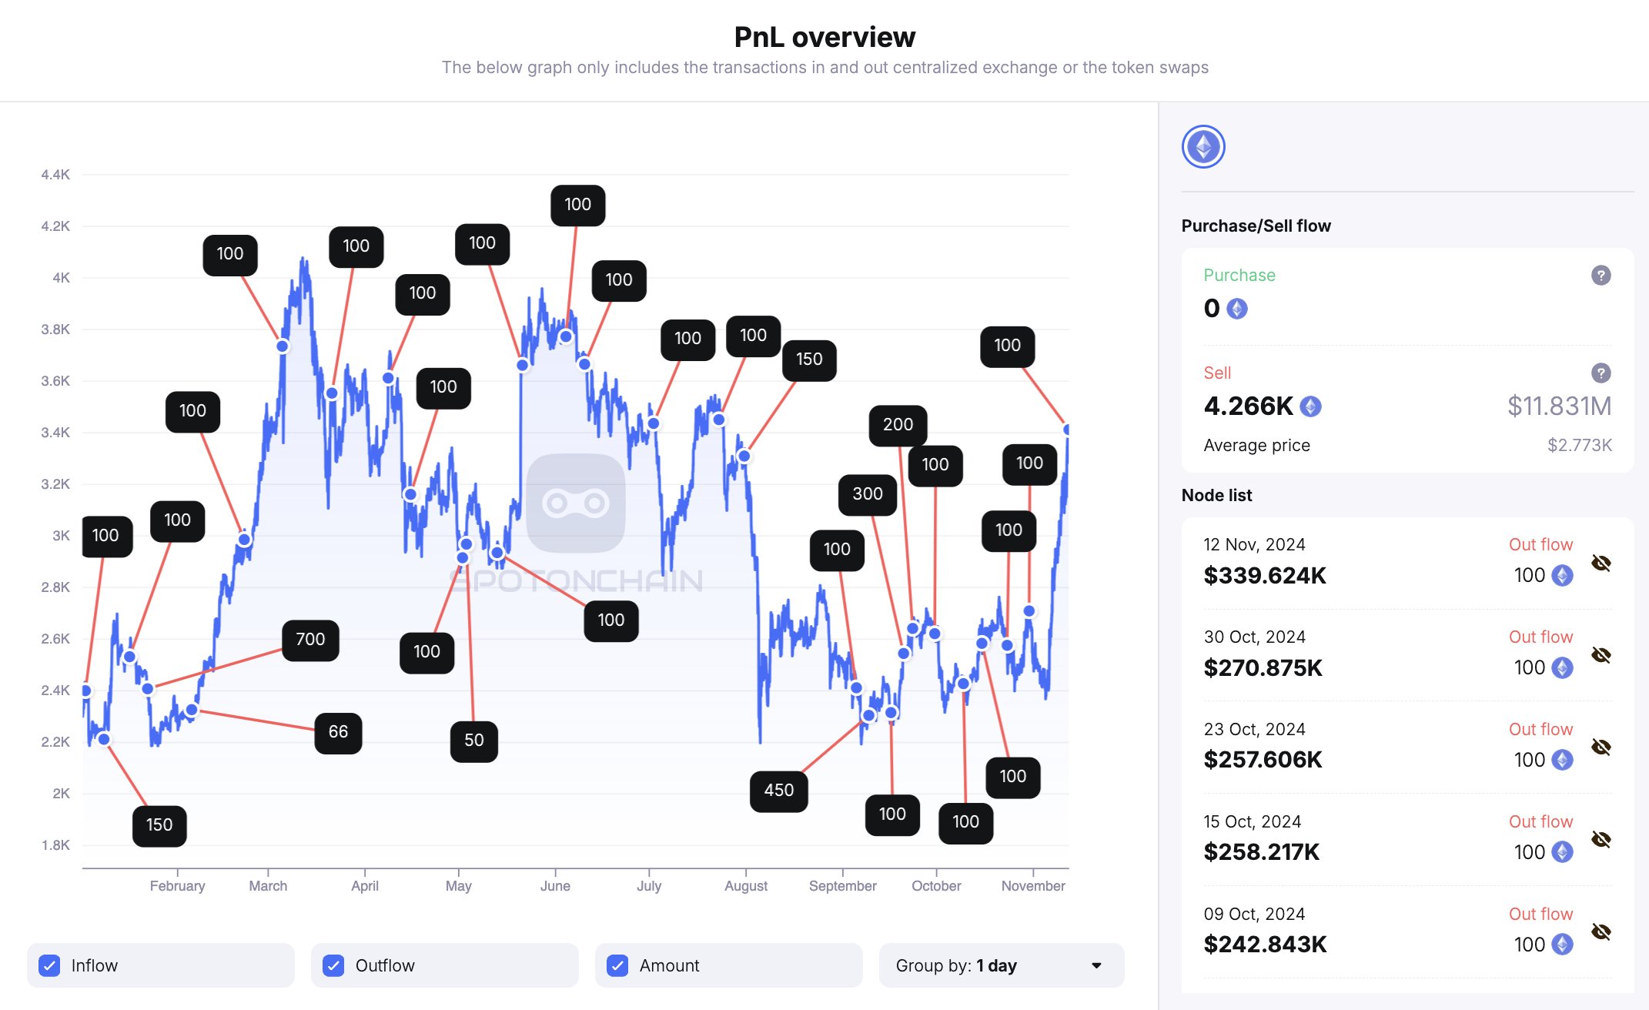1649x1010 pixels.
Task: Click the large Ethereum token icon
Action: pyautogui.click(x=1203, y=146)
